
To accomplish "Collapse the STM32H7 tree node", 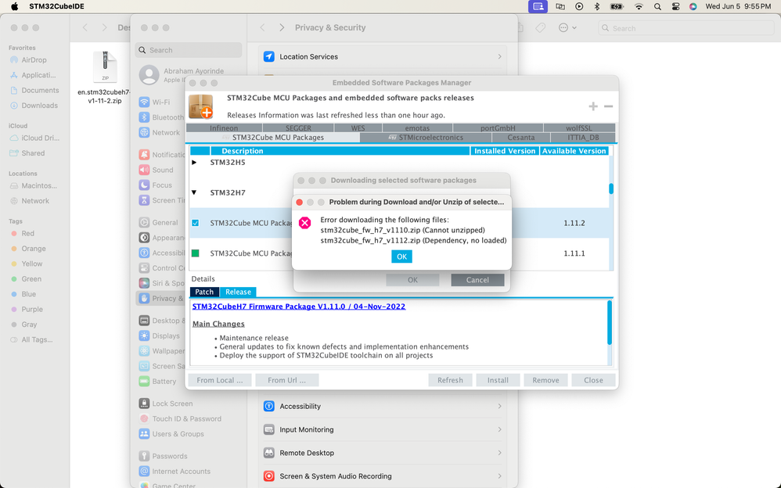I will click(x=194, y=192).
